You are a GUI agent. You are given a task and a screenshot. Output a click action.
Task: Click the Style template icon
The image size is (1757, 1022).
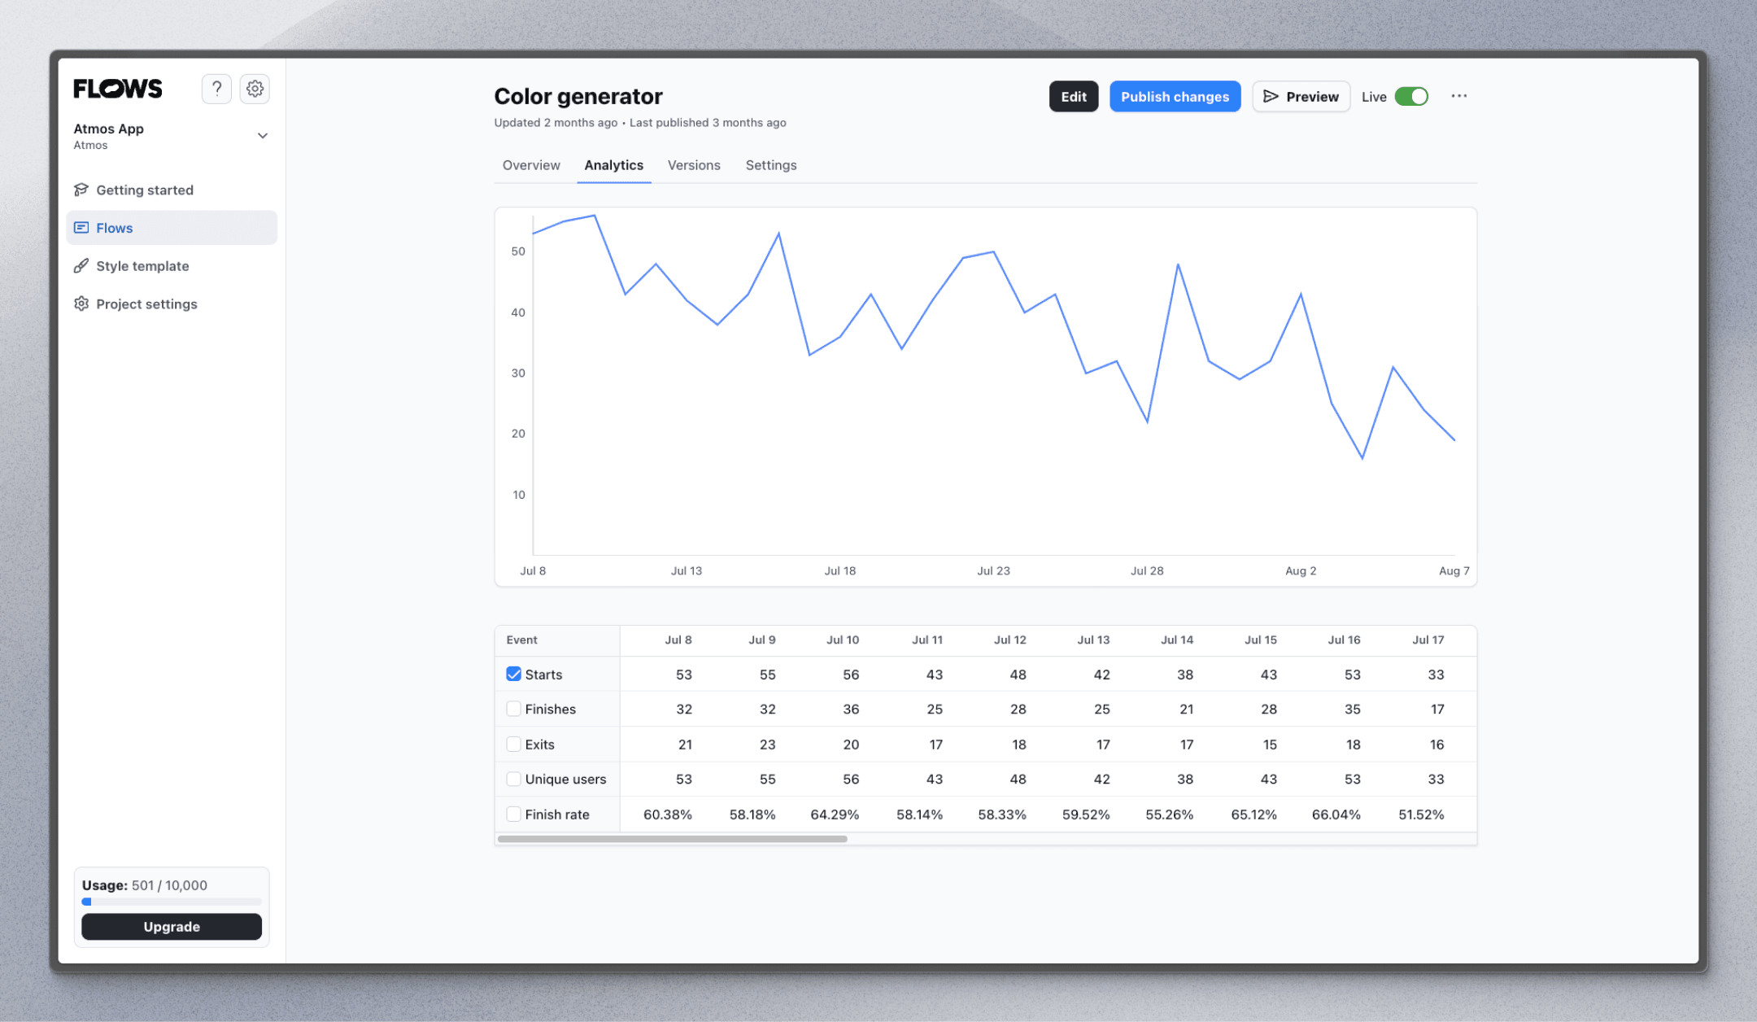click(81, 265)
